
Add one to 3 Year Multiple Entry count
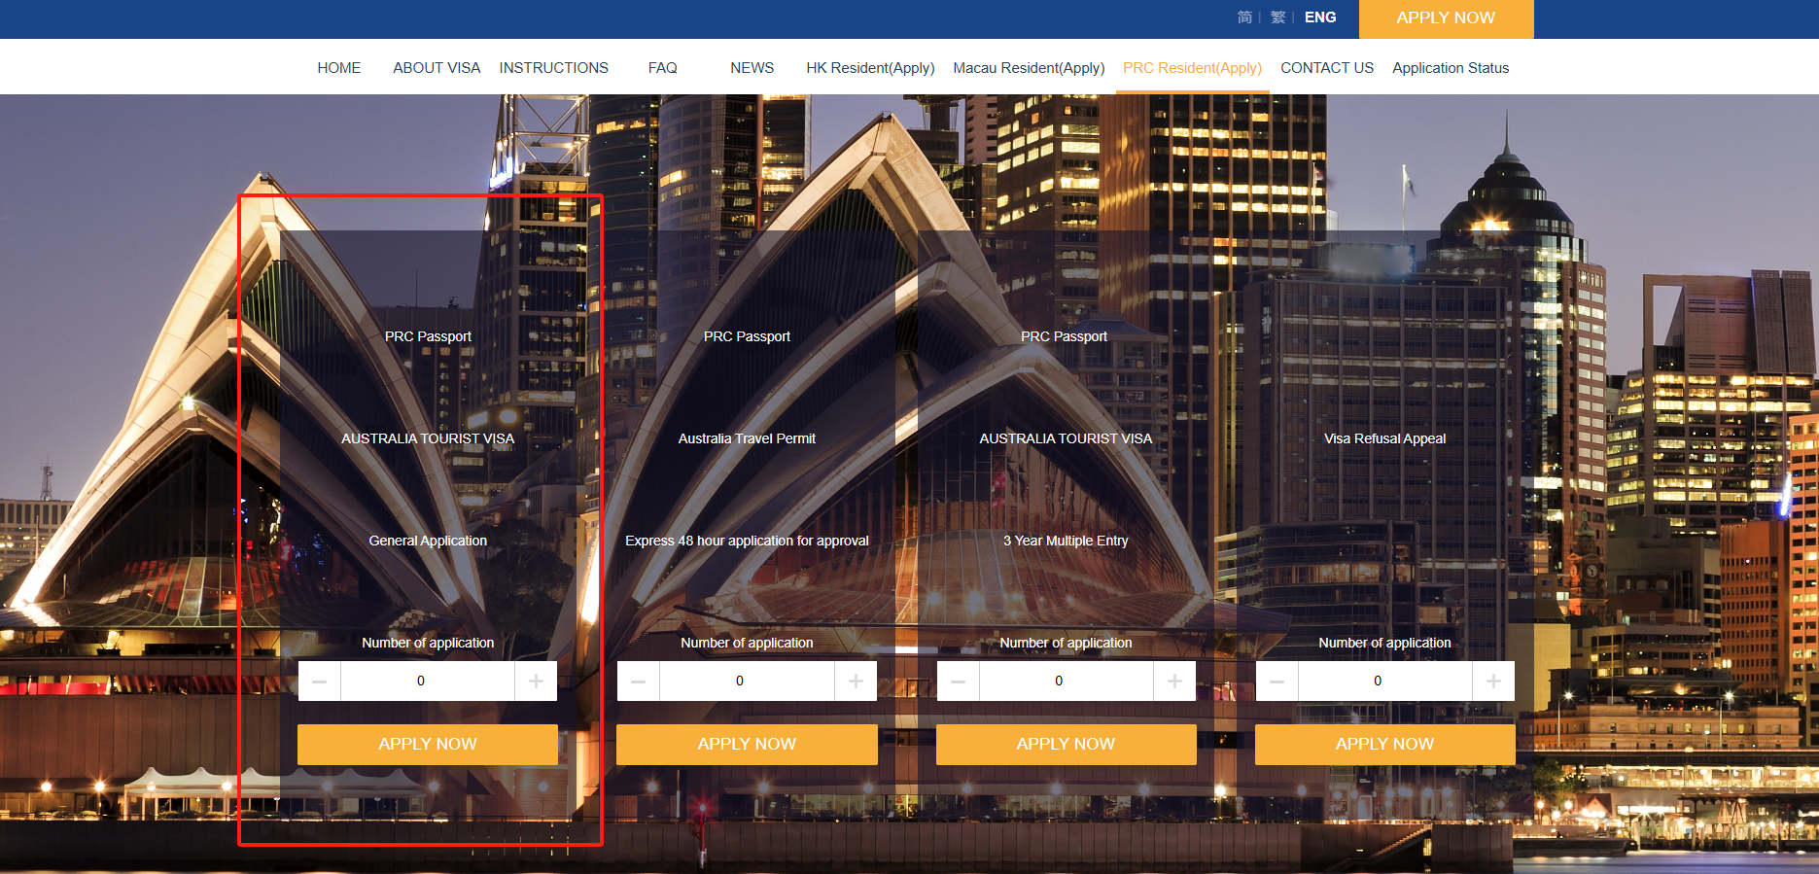coord(1174,682)
